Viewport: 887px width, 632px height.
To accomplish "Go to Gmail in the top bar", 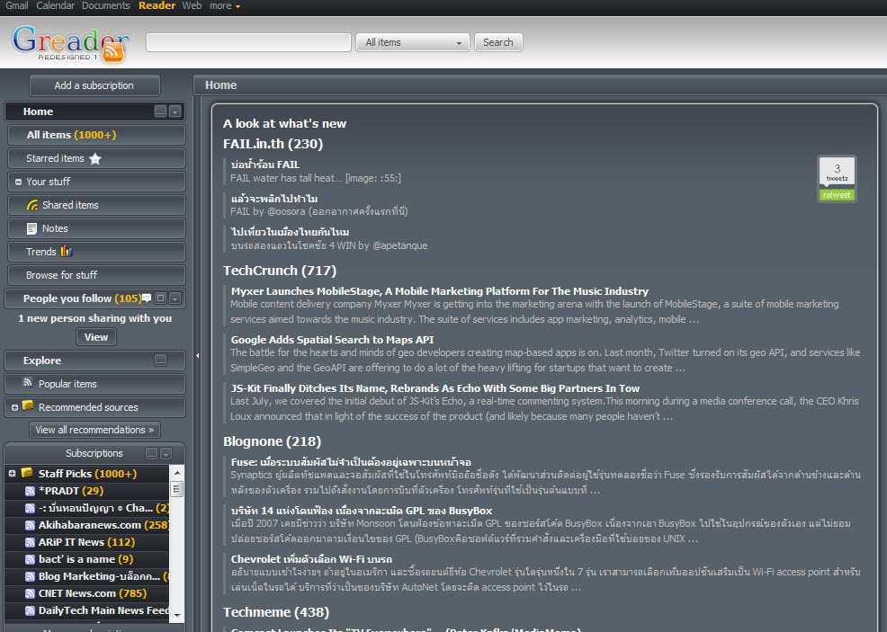I will click(17, 5).
